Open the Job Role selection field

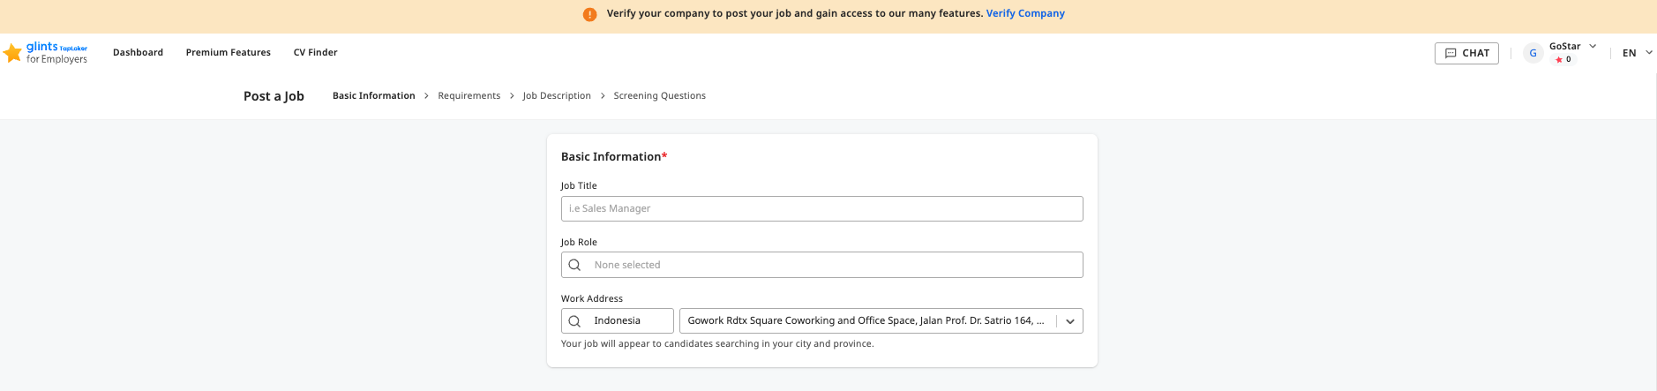tap(822, 265)
